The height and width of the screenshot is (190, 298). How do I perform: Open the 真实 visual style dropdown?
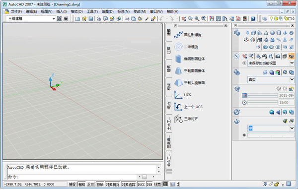click(x=292, y=79)
